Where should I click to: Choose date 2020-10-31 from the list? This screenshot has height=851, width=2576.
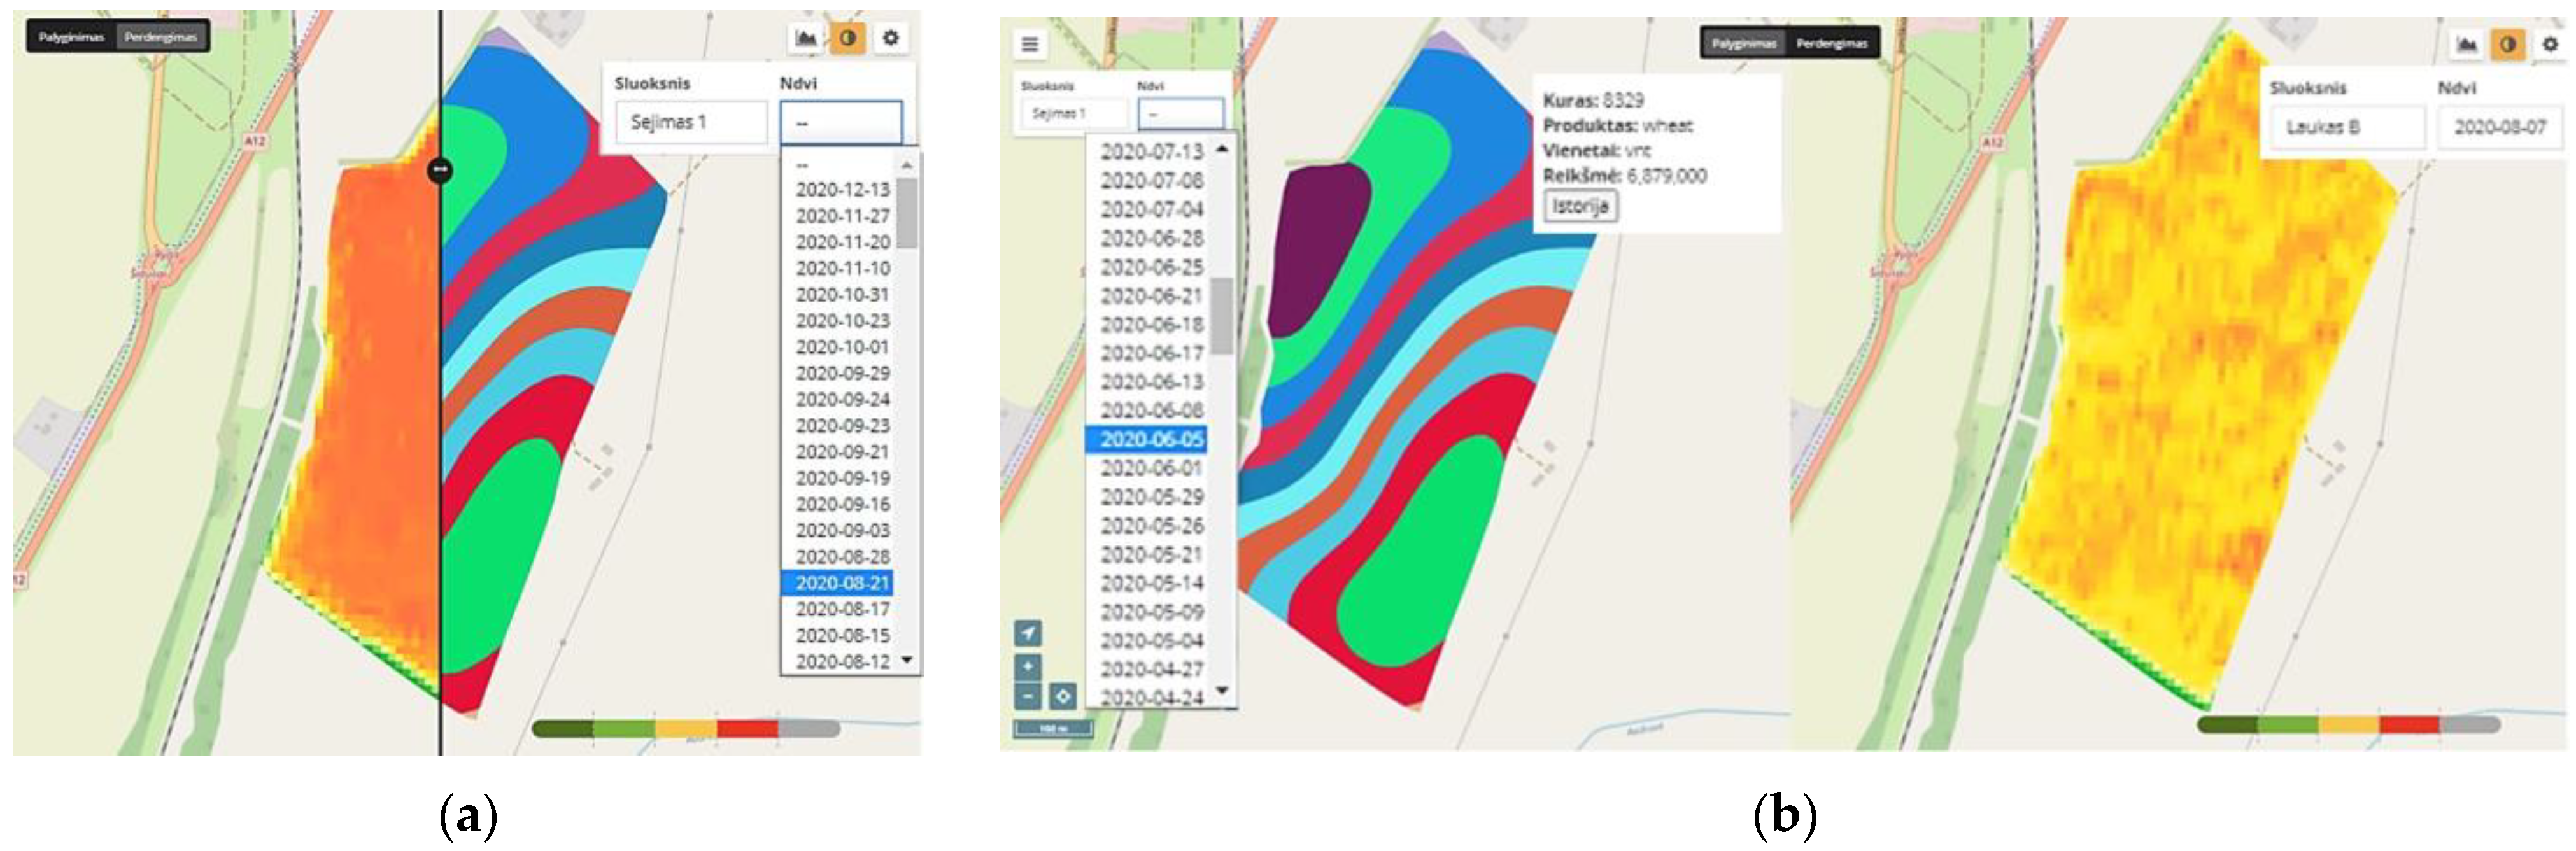pyautogui.click(x=842, y=295)
